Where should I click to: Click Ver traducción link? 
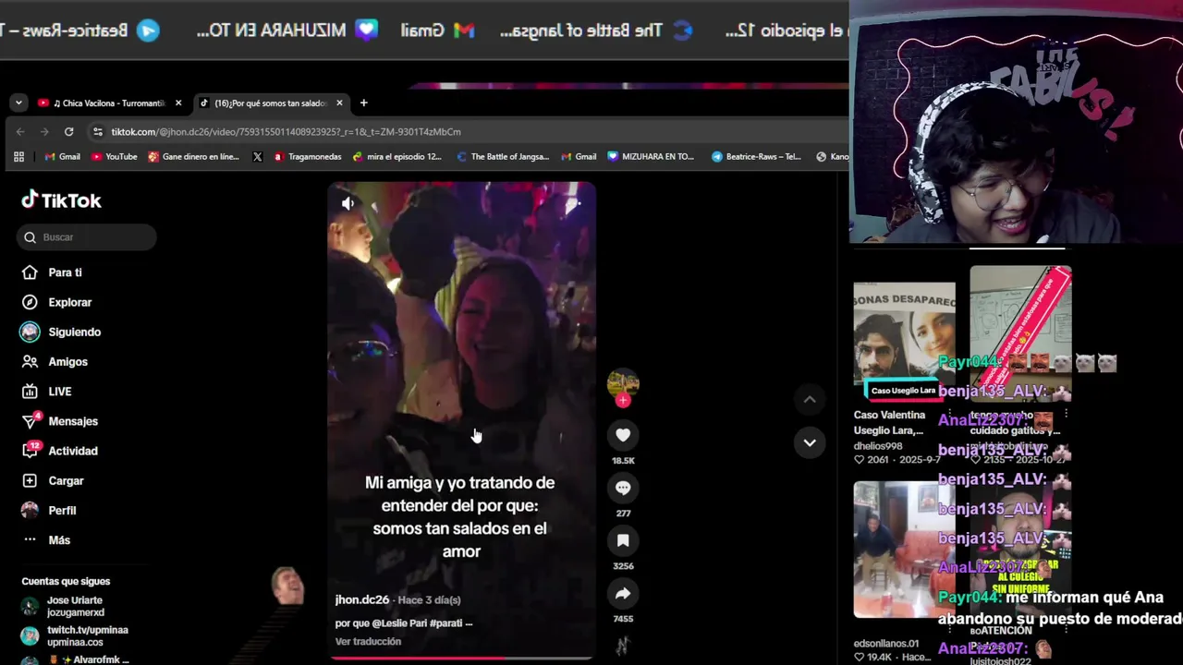368,641
